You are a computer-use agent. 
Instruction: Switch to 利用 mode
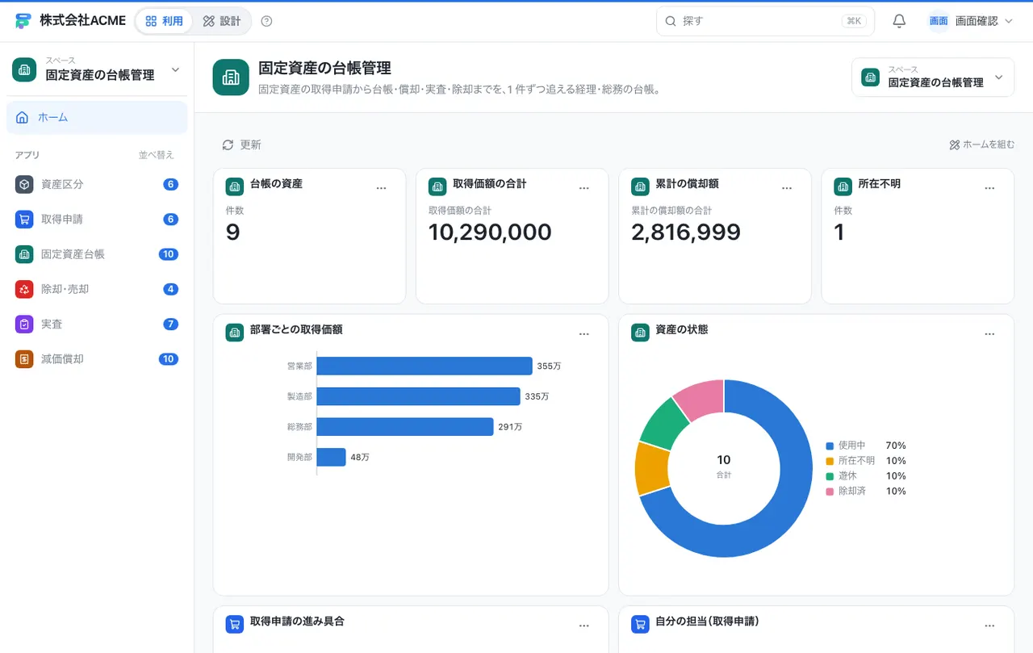(x=165, y=21)
